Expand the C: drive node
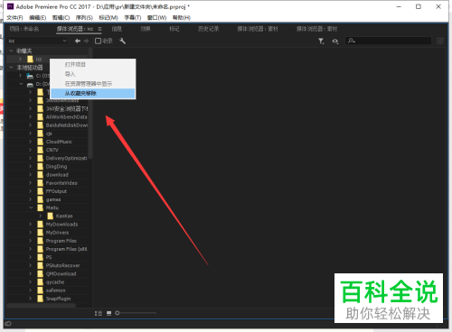452x332 pixels. pyautogui.click(x=20, y=76)
